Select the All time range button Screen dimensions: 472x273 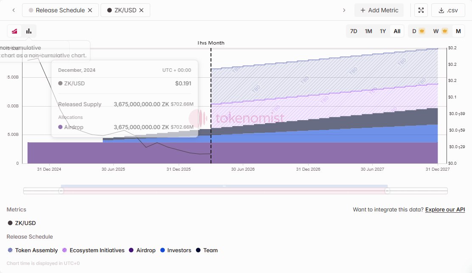point(397,31)
